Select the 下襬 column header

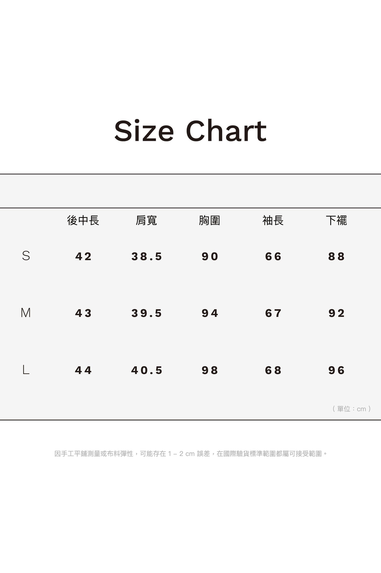pos(336,220)
